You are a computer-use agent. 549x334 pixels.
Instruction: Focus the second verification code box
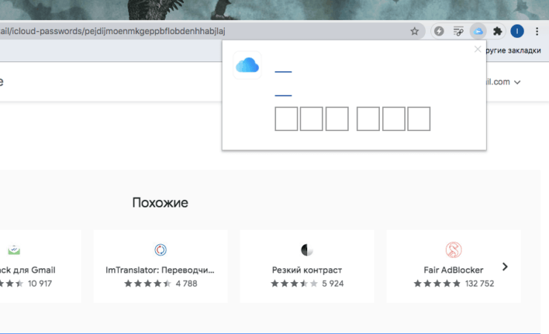click(x=312, y=118)
